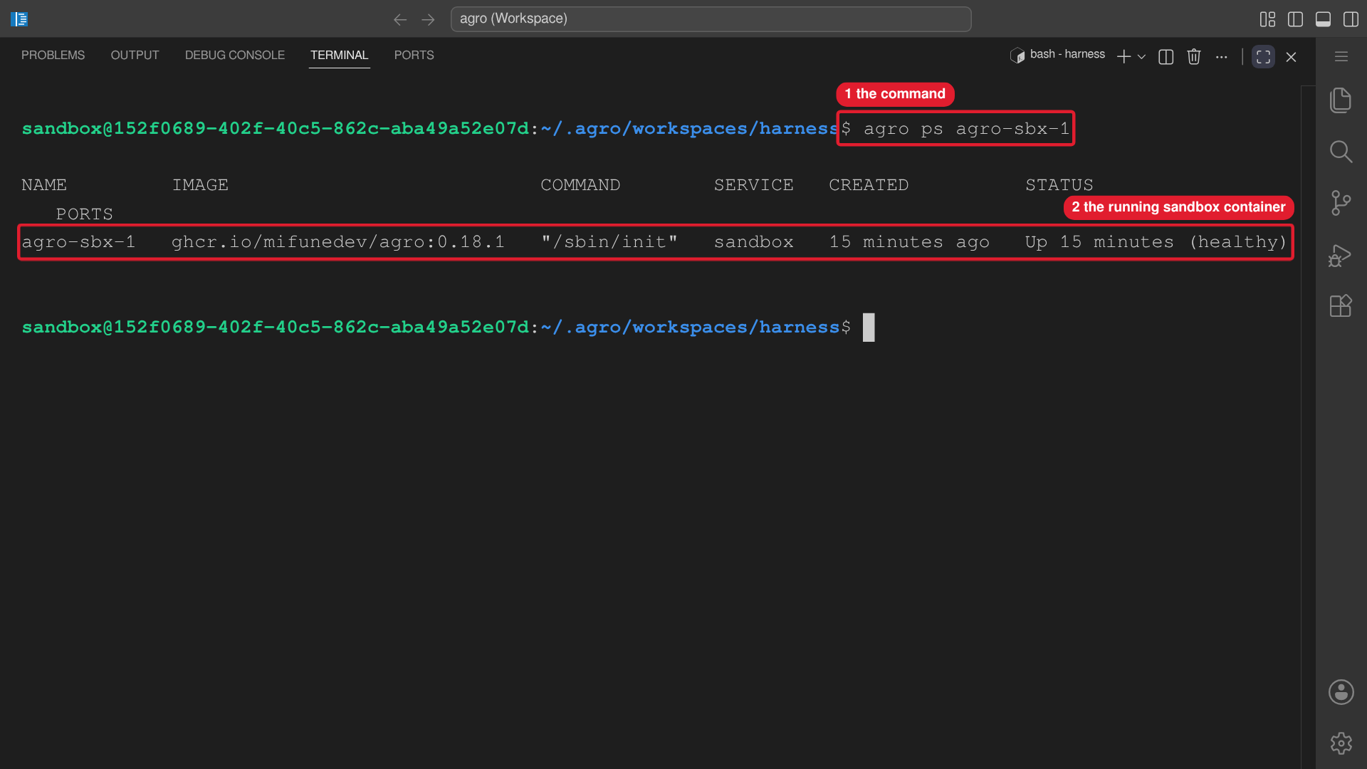Switch to the OUTPUT tab
This screenshot has height=769, width=1367.
(x=135, y=55)
